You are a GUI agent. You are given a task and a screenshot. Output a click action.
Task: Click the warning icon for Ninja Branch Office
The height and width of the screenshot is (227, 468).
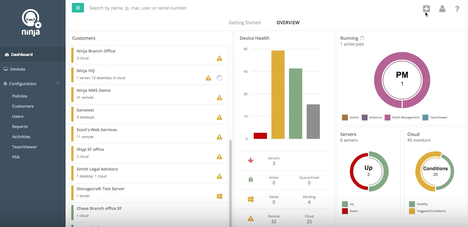click(219, 58)
